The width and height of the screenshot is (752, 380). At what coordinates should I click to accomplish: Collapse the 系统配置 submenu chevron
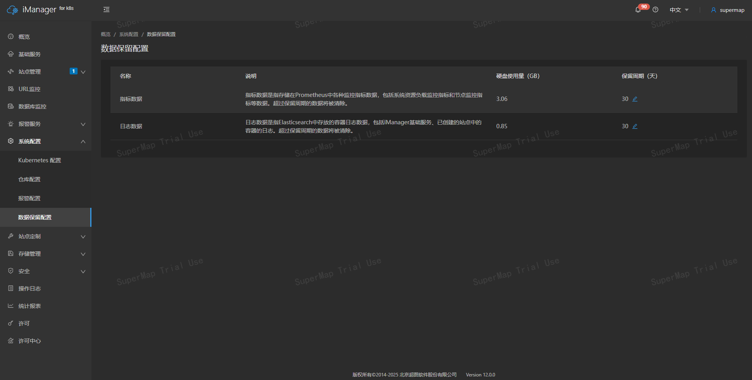[x=83, y=141]
